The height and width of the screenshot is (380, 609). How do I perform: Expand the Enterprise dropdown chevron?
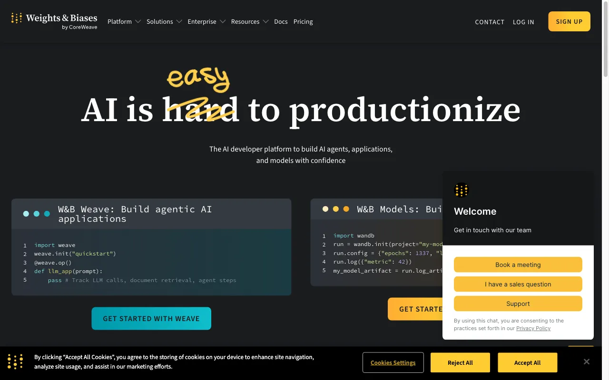pos(223,22)
